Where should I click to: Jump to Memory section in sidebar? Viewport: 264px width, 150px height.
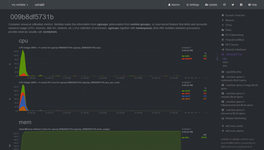230,20
